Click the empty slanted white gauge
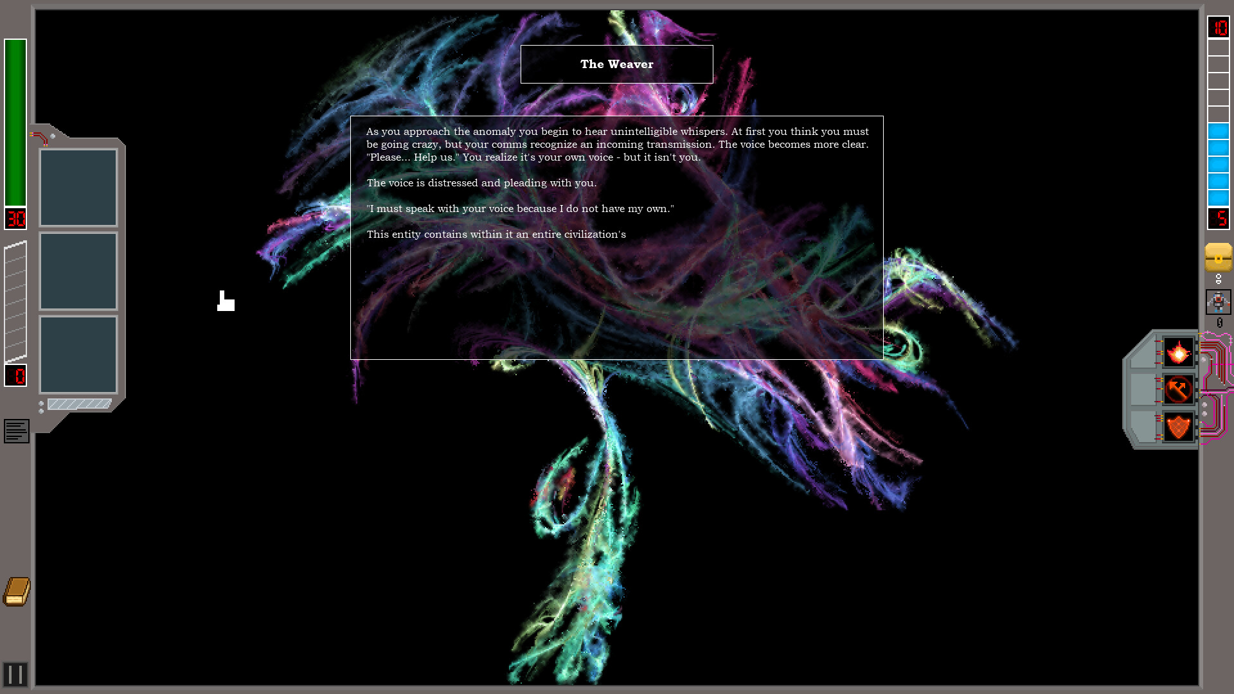Image resolution: width=1234 pixels, height=694 pixels. click(15, 302)
